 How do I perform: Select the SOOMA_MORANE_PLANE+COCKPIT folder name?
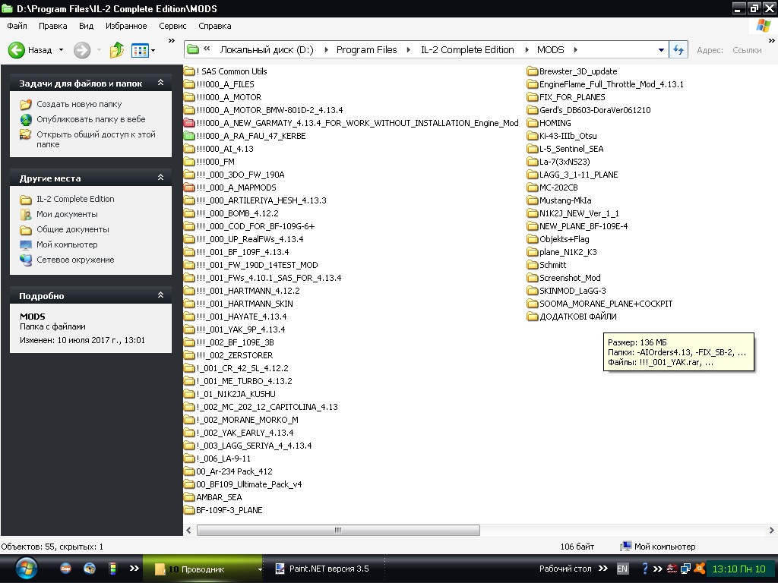(x=606, y=304)
